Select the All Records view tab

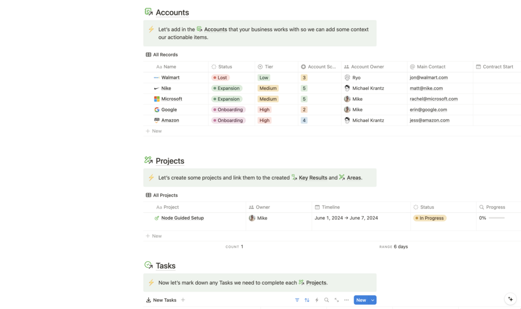pos(162,54)
